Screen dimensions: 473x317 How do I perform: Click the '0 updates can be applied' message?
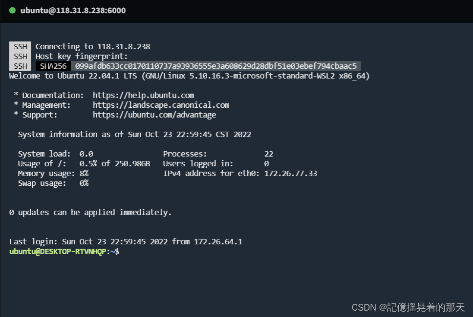(x=90, y=213)
